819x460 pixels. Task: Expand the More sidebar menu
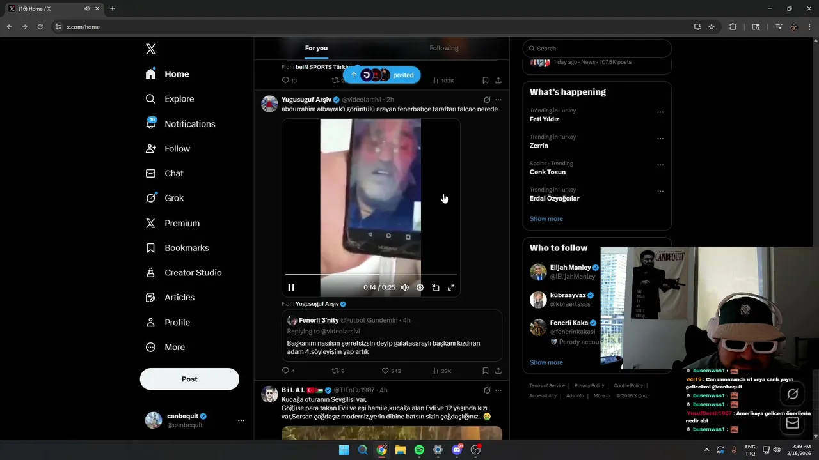pos(165,347)
